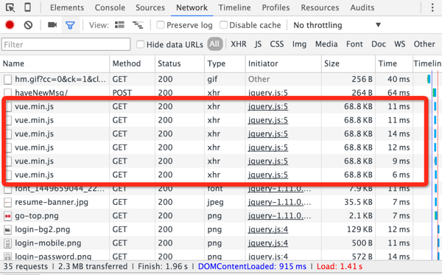The width and height of the screenshot is (442, 275).
Task: Open the Sources tab
Action: point(150,7)
